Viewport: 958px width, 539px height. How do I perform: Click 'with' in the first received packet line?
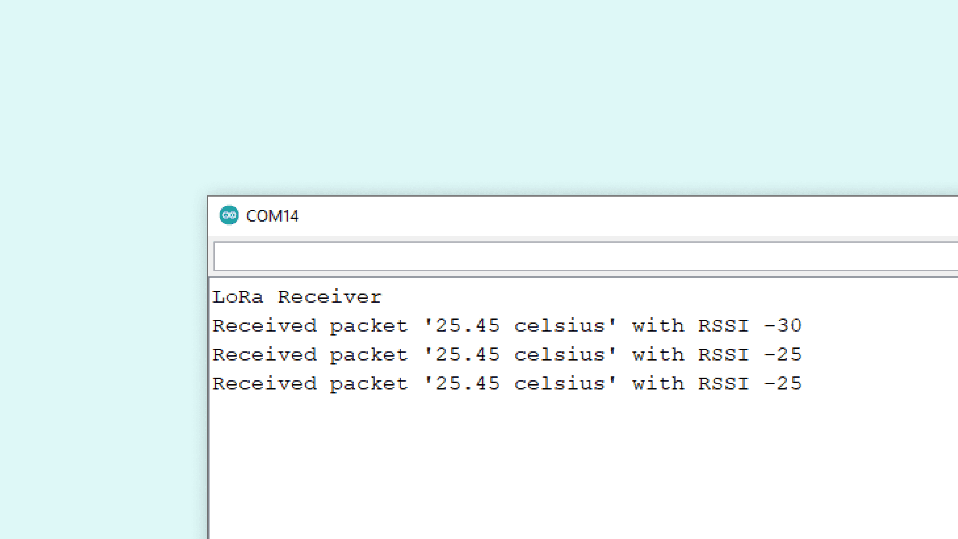pyautogui.click(x=658, y=326)
